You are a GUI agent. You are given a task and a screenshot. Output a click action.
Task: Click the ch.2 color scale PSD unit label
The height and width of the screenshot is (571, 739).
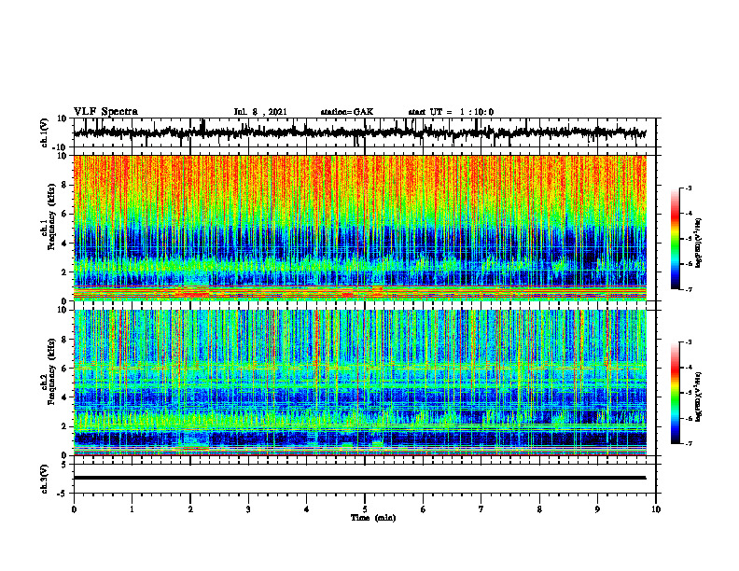[x=699, y=397]
